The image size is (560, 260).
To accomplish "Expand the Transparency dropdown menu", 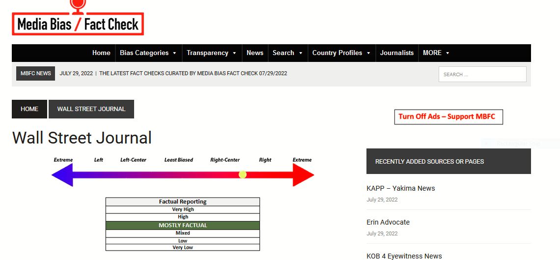I will pyautogui.click(x=211, y=53).
